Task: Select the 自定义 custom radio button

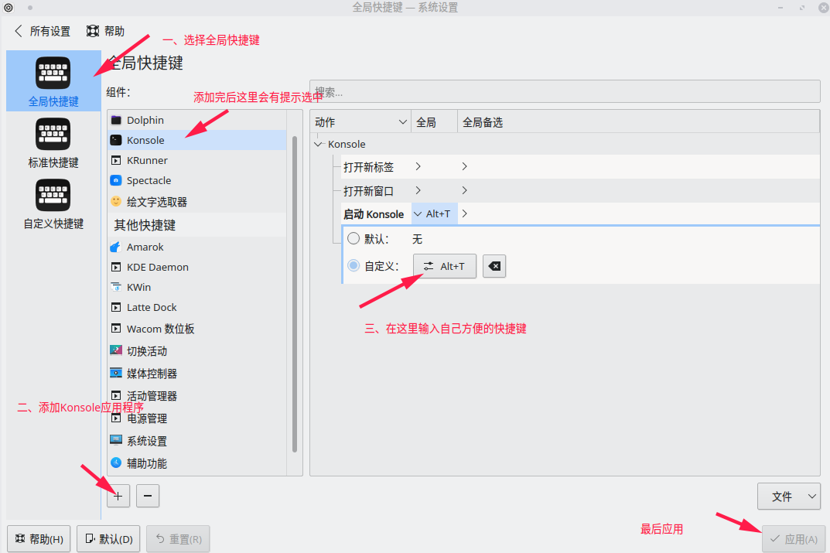Action: coord(353,265)
